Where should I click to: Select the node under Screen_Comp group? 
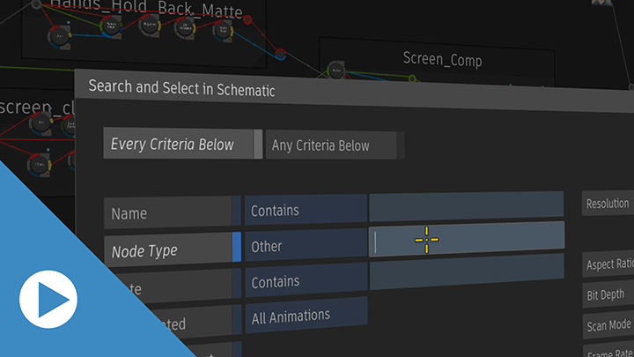pos(336,71)
